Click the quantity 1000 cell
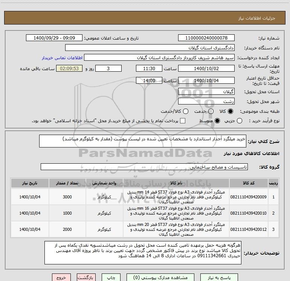 tap(67, 213)
